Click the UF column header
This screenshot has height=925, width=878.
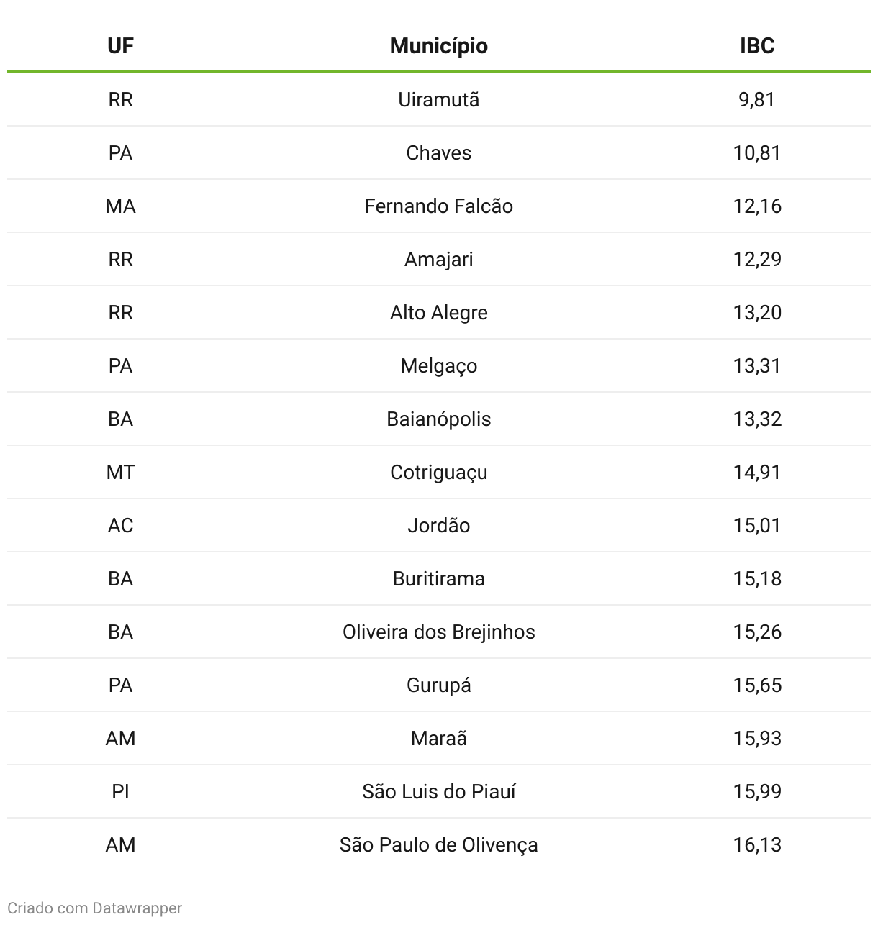(120, 46)
